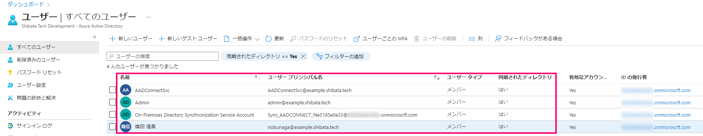Image resolution: width=703 pixels, height=136 pixels.
Task: Click the フィードバックがある場合 icon
Action: [498, 39]
